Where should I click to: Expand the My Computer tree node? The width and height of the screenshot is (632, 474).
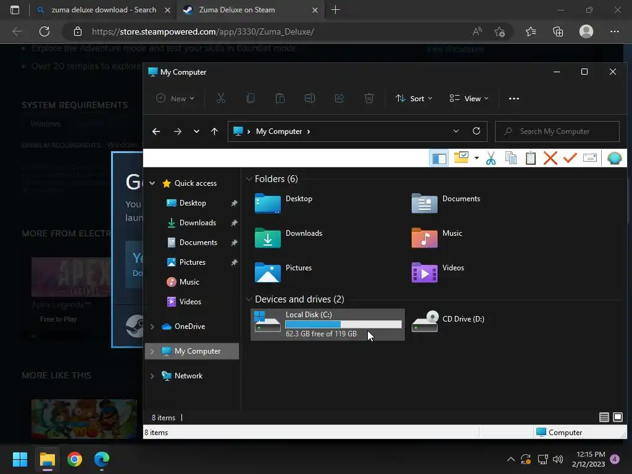(152, 351)
